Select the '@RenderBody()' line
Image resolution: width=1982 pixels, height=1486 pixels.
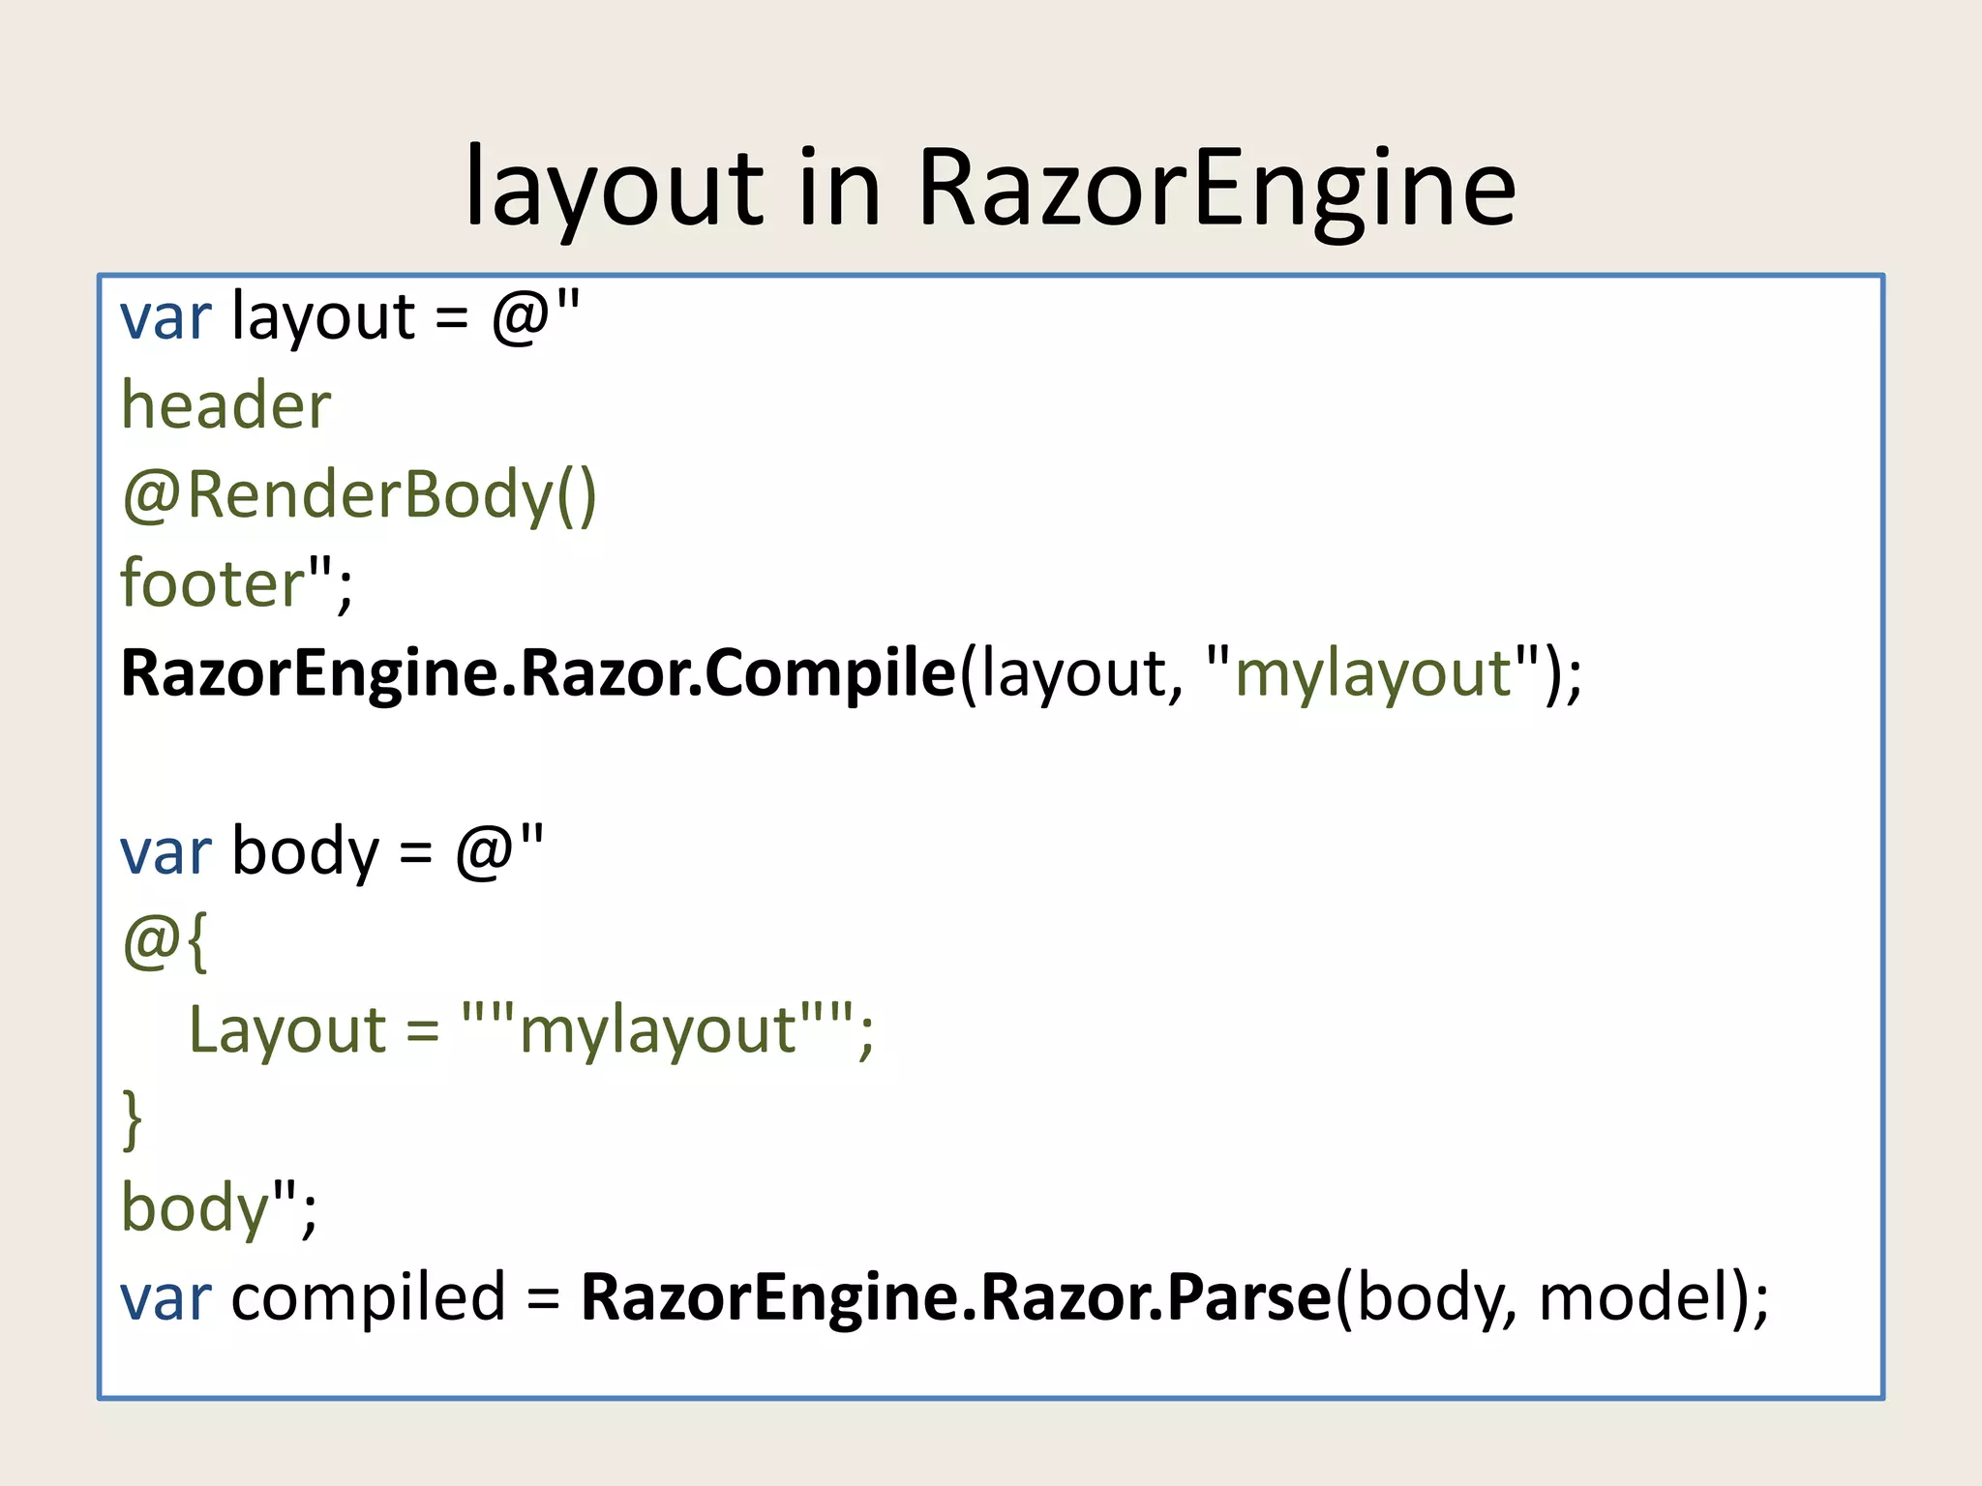[x=359, y=495]
